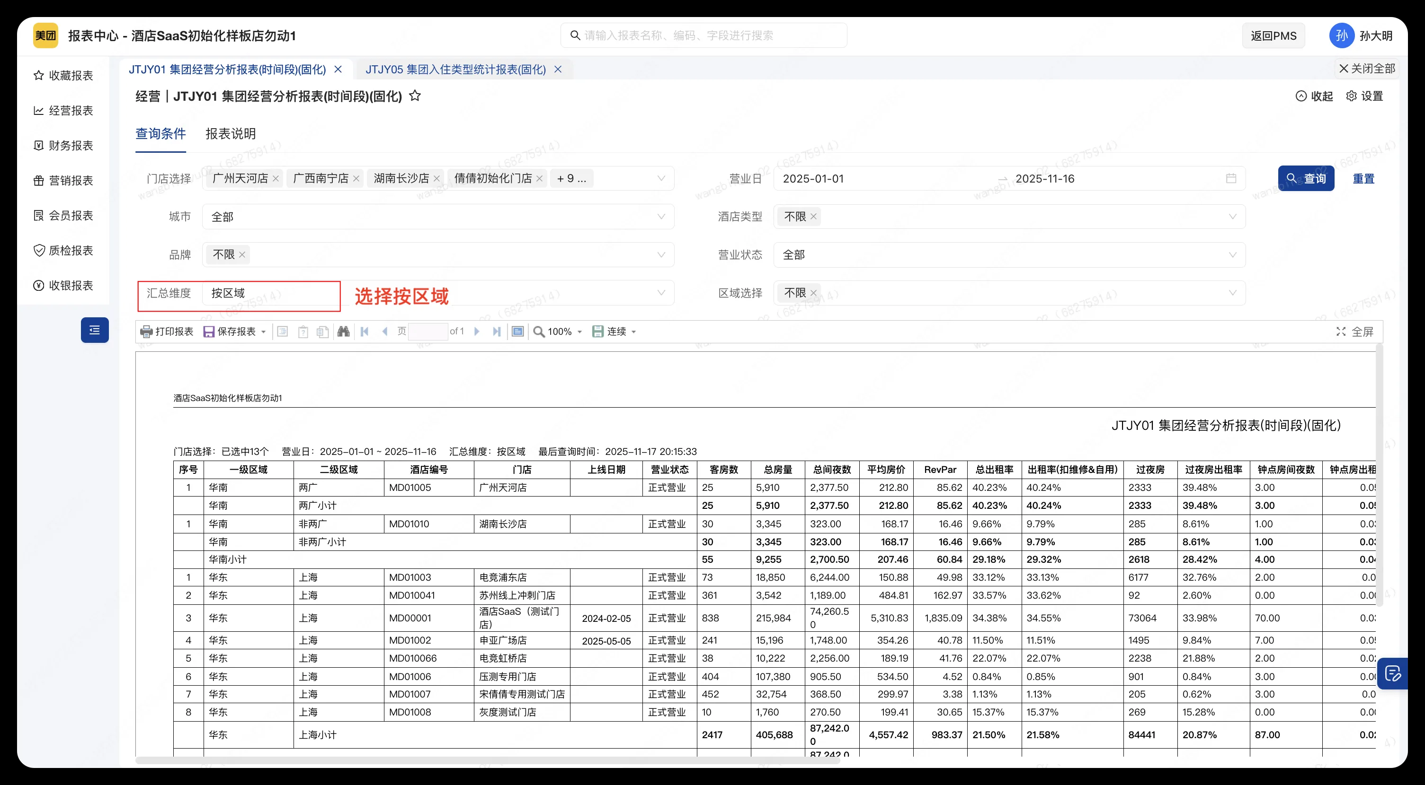This screenshot has width=1425, height=785.
Task: Select 质检报表 in the navigation sidebar
Action: point(63,250)
